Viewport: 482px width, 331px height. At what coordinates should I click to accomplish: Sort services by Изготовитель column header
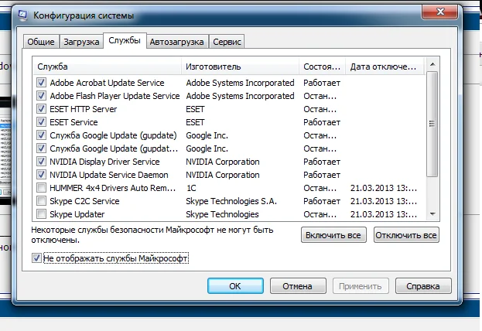240,67
